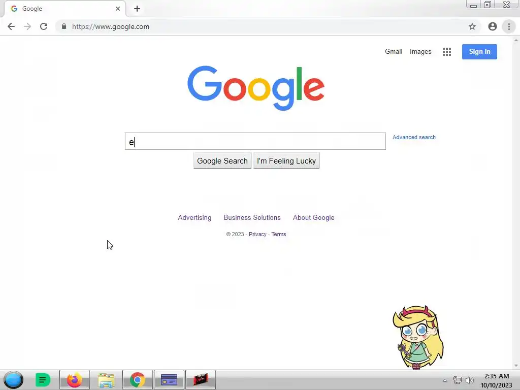Open the Business Solutions link
This screenshot has height=390, width=520.
pyautogui.click(x=252, y=217)
